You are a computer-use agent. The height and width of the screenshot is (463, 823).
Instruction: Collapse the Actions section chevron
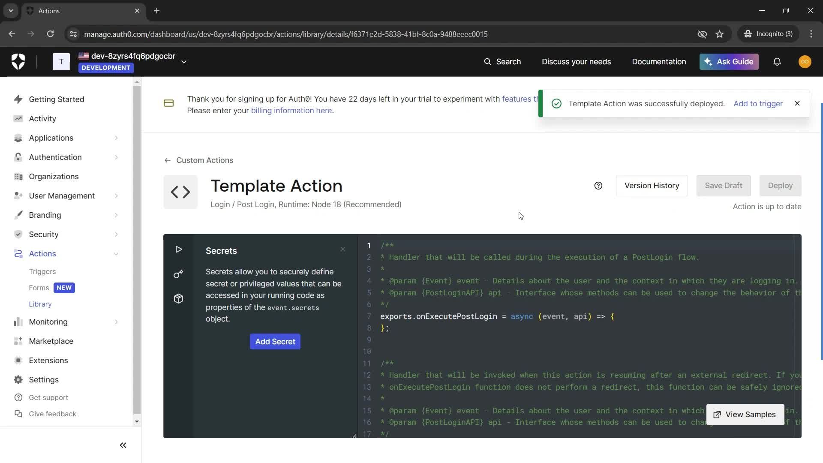tap(116, 254)
